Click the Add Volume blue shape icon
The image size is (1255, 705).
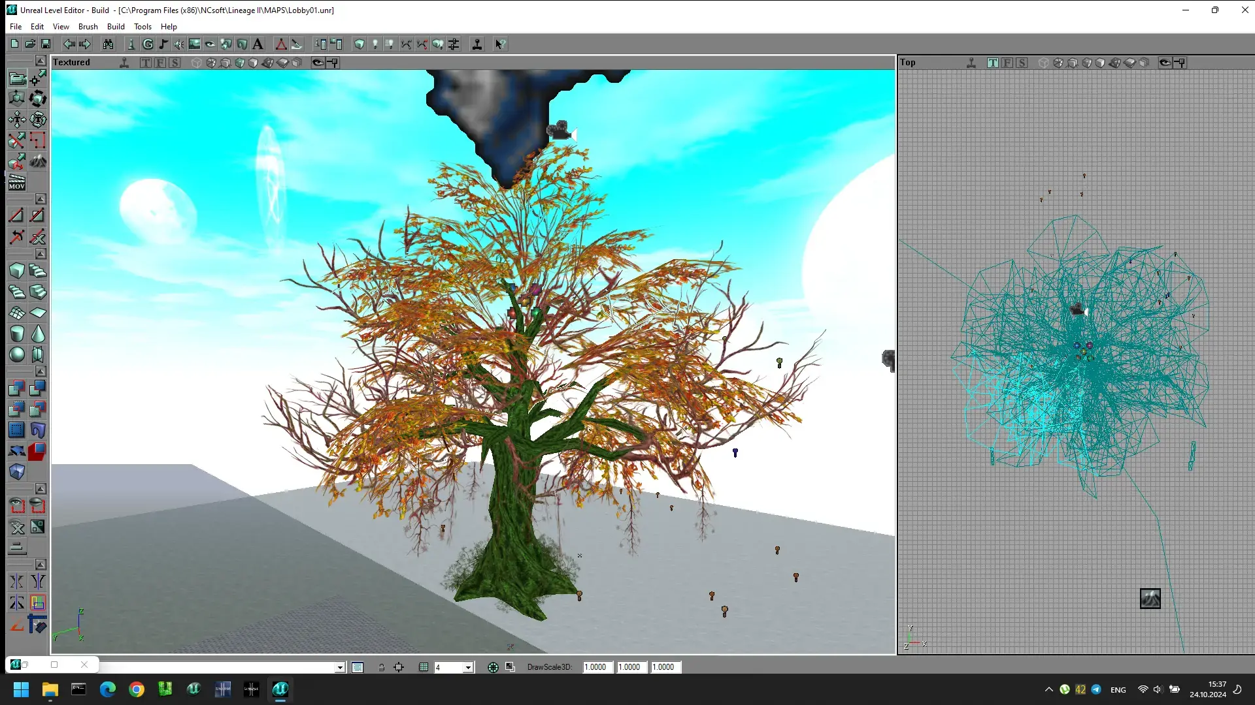pyautogui.click(x=17, y=472)
